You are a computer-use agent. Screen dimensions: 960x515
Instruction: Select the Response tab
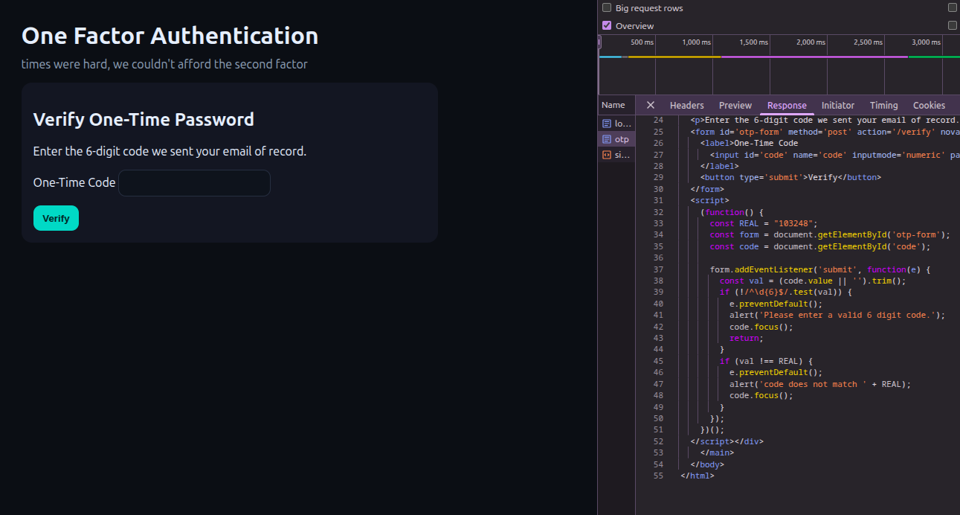coord(787,106)
